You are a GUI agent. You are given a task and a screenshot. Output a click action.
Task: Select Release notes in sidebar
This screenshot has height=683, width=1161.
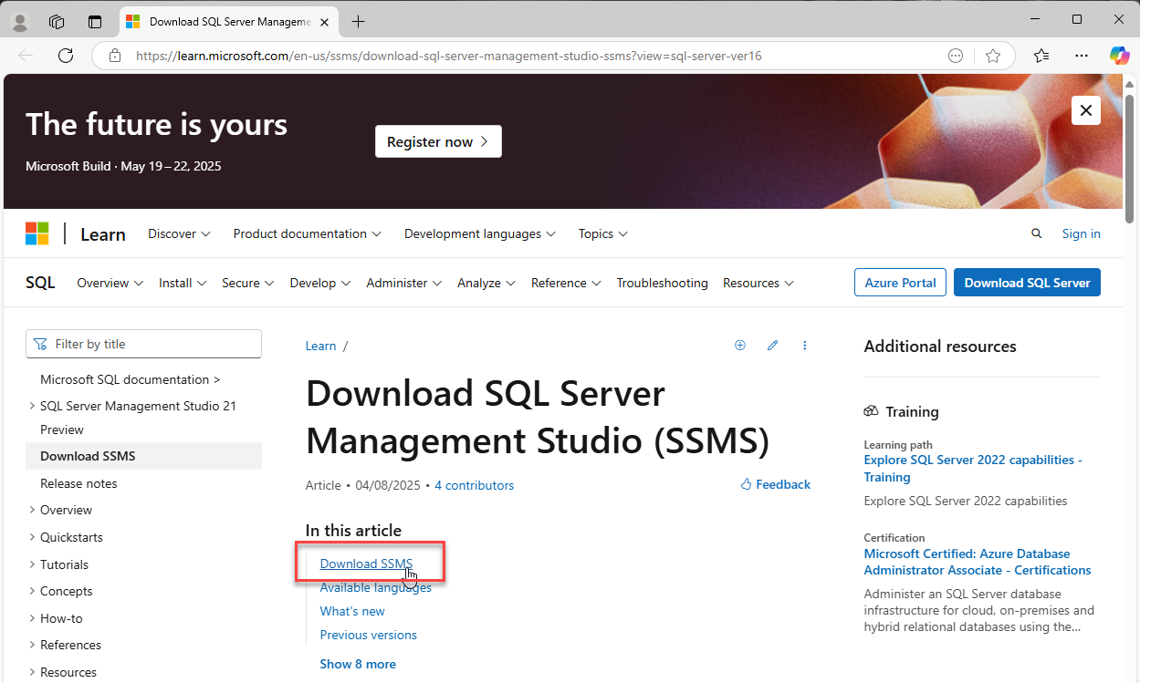click(x=78, y=483)
